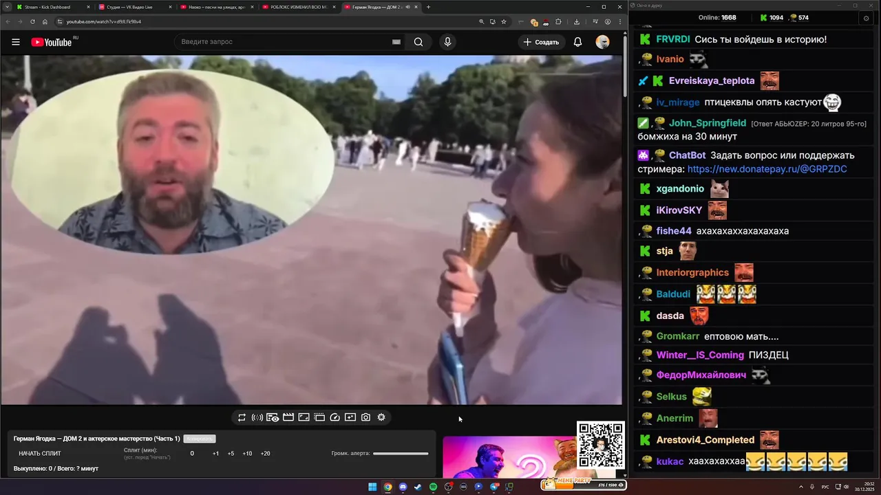This screenshot has width=881, height=495.
Task: Click the QR code overlay image
Action: [x=601, y=445]
